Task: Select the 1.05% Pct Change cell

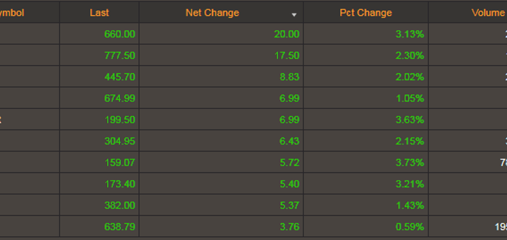Action: click(410, 98)
